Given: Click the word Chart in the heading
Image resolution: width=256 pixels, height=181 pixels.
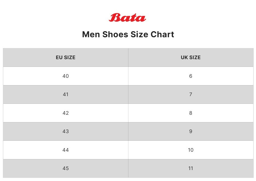Looking at the screenshot, I should 162,35.
